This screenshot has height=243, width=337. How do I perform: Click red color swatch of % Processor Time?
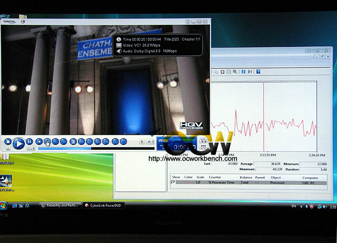[189, 182]
